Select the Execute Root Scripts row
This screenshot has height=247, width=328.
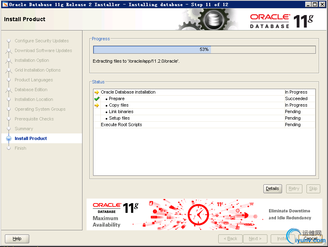tap(204, 125)
